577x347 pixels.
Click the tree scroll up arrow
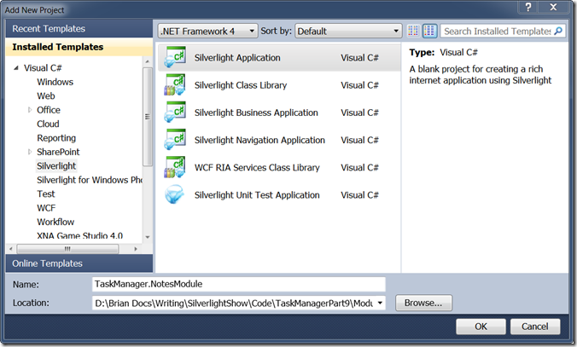point(147,61)
